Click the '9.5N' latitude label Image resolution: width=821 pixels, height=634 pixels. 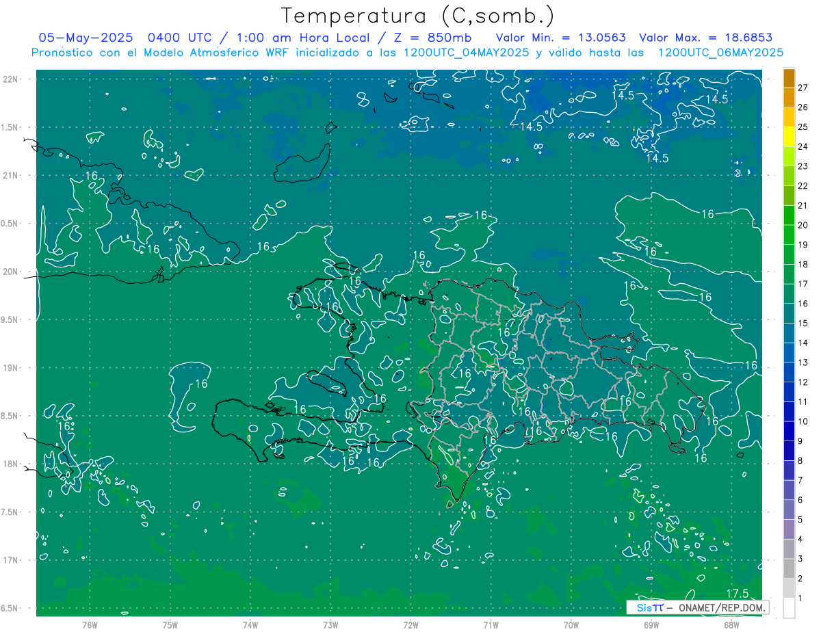10,319
